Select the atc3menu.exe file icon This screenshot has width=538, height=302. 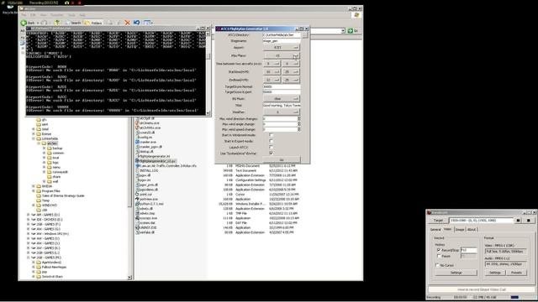(138, 123)
